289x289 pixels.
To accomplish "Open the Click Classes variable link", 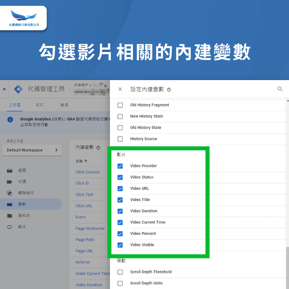I will click(88, 172).
